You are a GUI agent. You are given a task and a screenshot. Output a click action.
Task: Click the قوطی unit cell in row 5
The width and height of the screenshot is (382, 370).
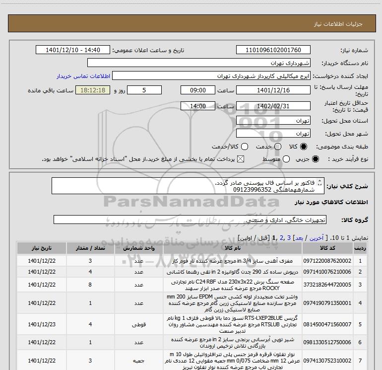click(x=139, y=324)
